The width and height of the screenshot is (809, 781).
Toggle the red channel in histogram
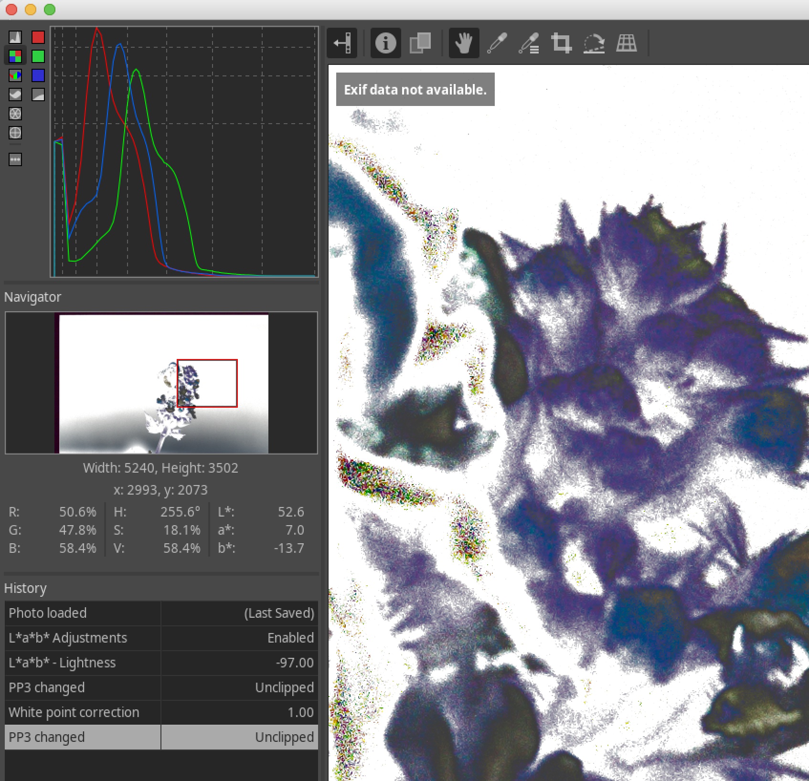38,37
